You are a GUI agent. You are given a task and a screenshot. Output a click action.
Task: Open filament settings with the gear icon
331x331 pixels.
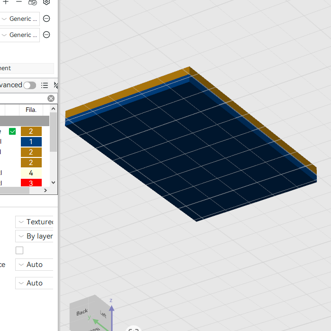point(46,2)
